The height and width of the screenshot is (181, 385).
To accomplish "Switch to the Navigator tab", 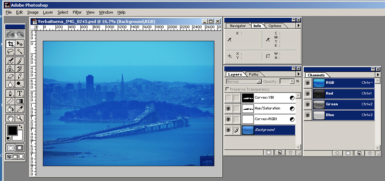I will coord(238,26).
